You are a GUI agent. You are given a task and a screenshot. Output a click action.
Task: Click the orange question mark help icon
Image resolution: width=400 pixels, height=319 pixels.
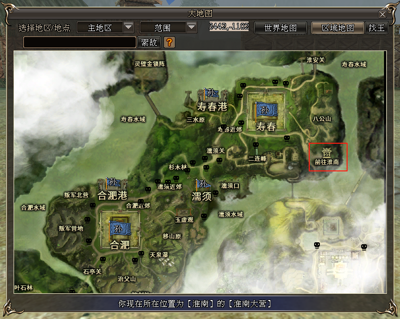169,42
